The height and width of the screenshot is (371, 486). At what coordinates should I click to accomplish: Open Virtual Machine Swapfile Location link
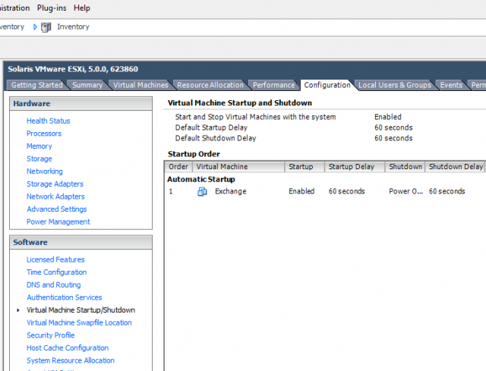coord(79,322)
